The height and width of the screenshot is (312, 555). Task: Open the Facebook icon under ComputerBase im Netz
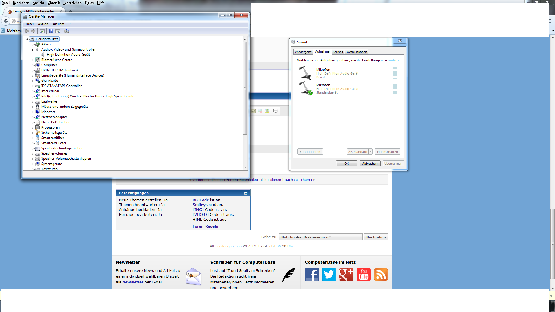[x=311, y=274]
